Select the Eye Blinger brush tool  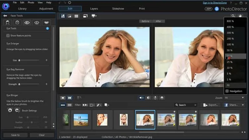pos(10,110)
